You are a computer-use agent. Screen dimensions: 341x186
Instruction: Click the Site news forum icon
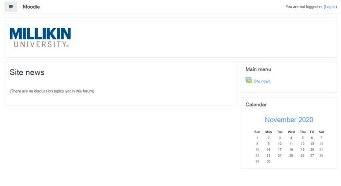point(249,80)
